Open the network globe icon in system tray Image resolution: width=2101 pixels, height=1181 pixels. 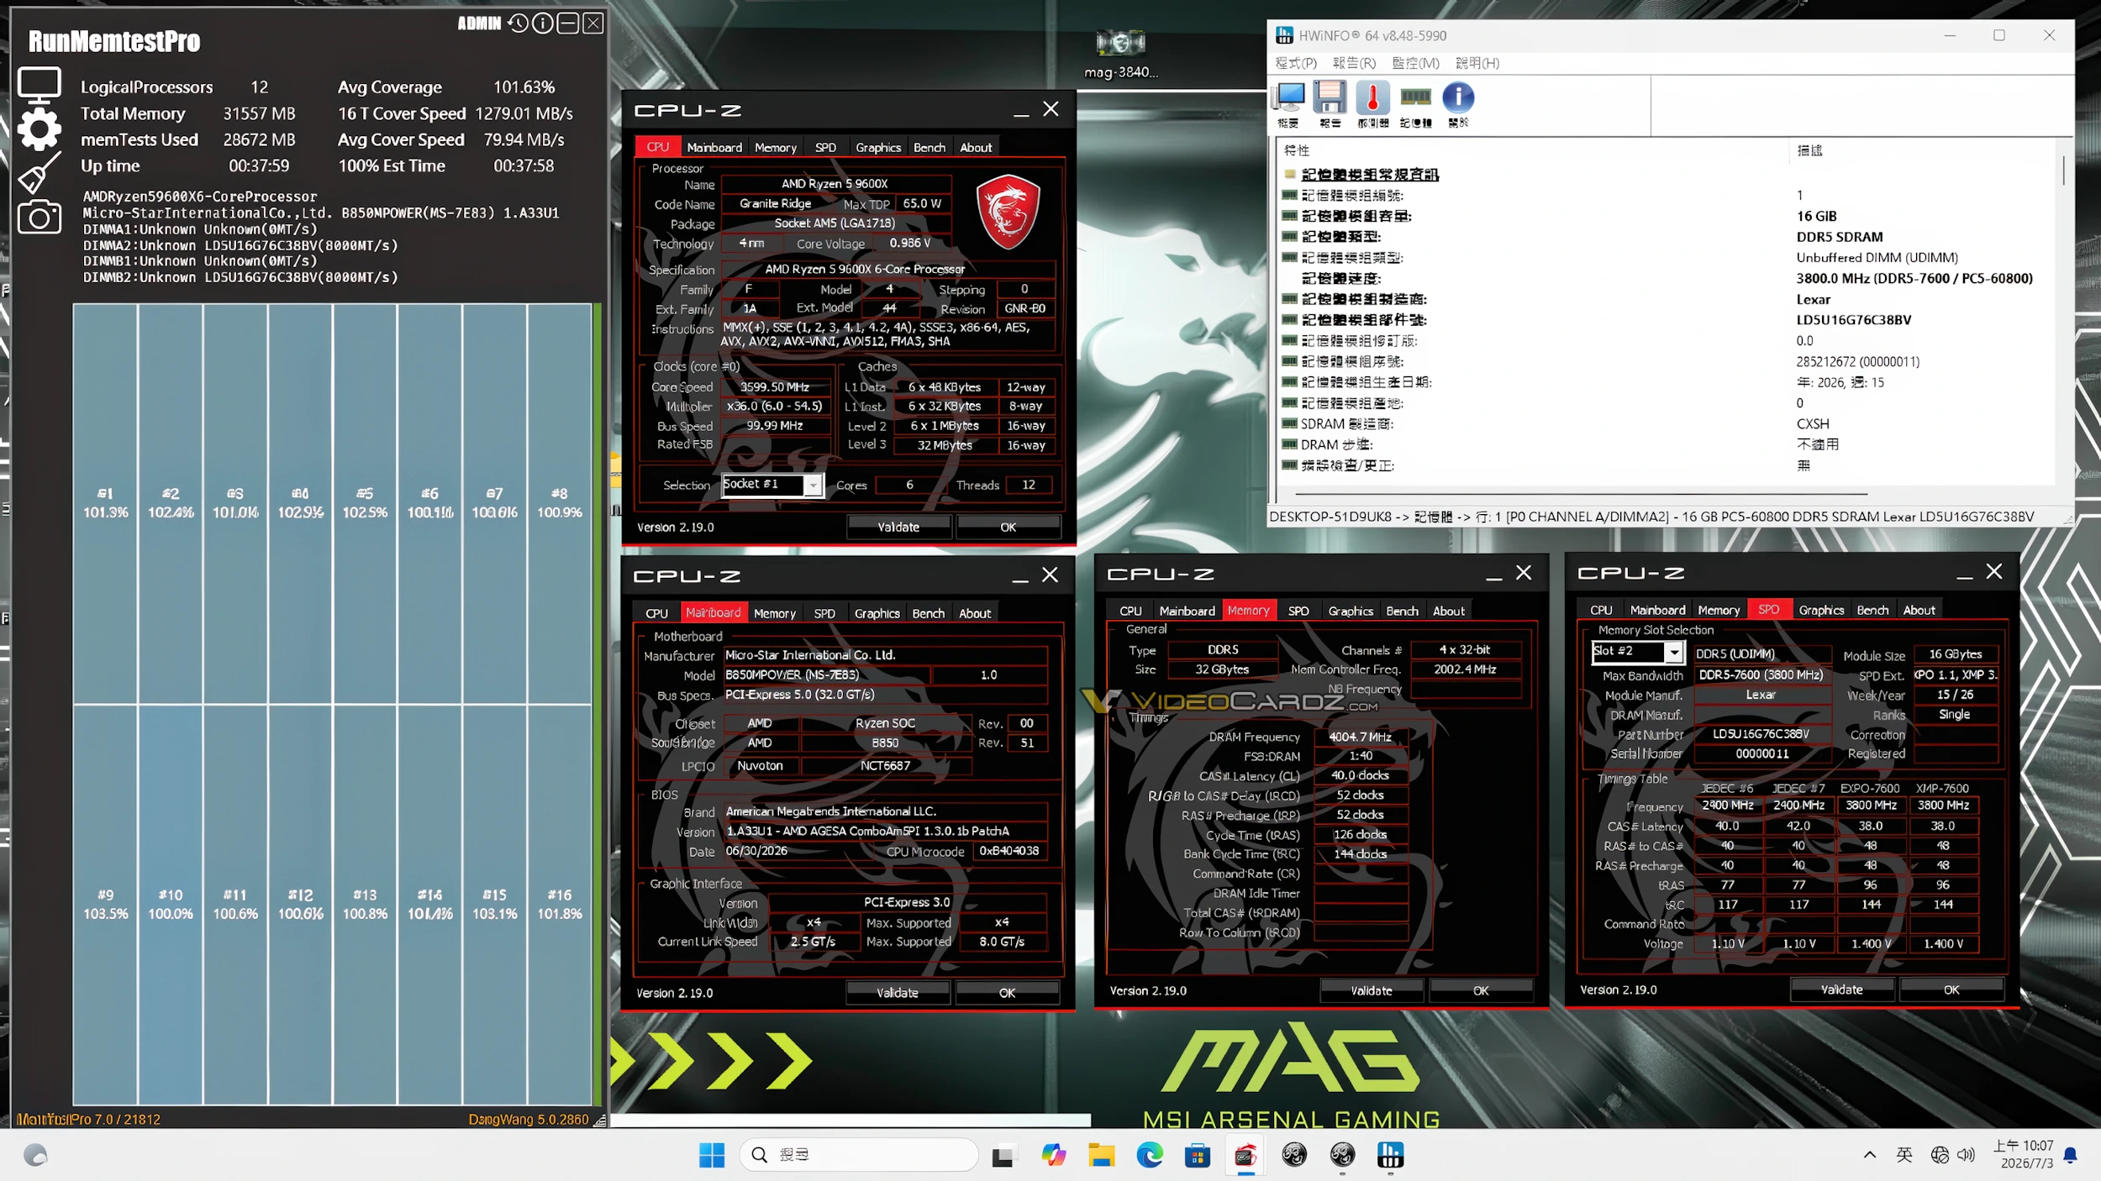1940,1155
